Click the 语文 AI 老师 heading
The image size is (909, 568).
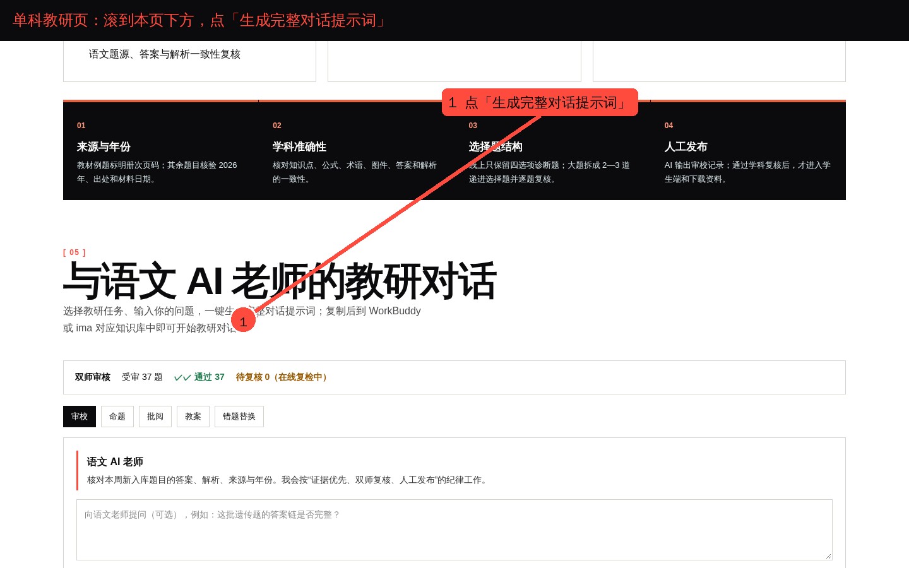click(x=115, y=461)
